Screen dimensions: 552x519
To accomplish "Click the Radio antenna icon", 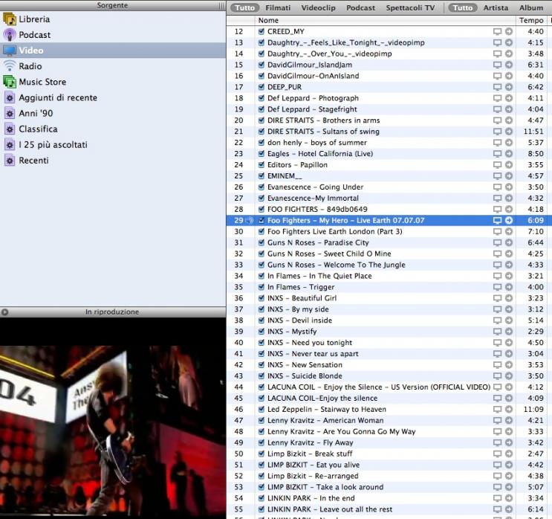I will pos(10,66).
